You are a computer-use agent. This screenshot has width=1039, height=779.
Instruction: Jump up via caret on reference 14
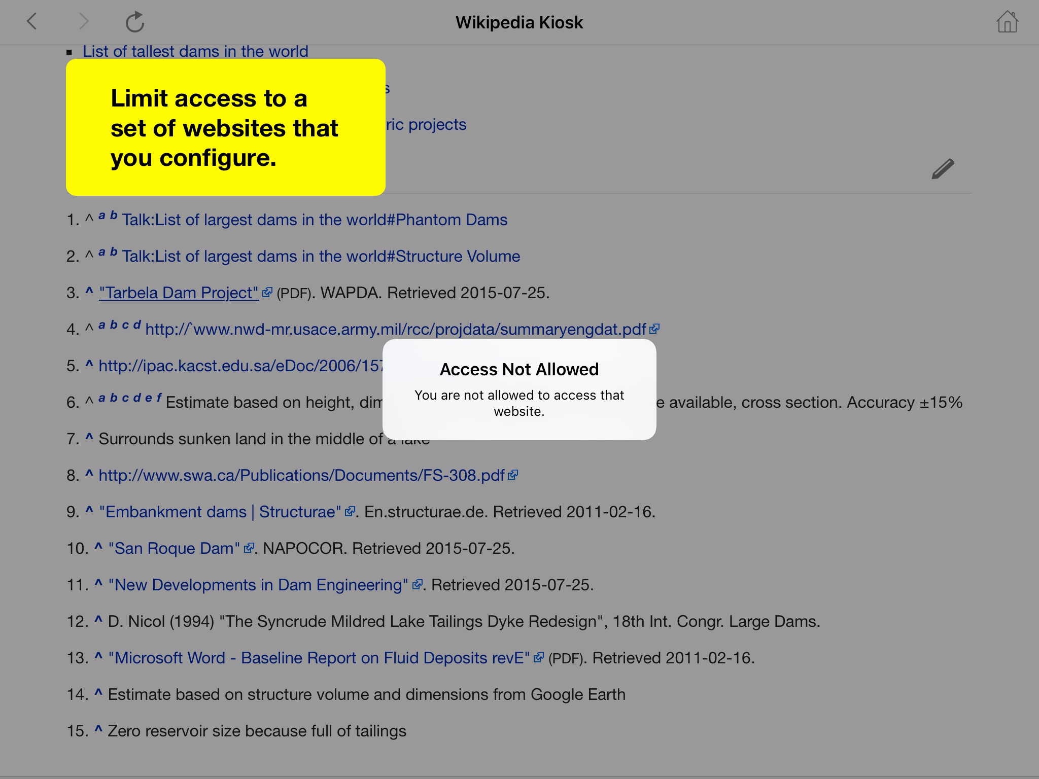(x=98, y=693)
